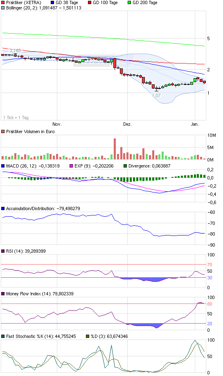Click the Dez. date axis label
This screenshot has height=376, width=223.
pos(127,124)
